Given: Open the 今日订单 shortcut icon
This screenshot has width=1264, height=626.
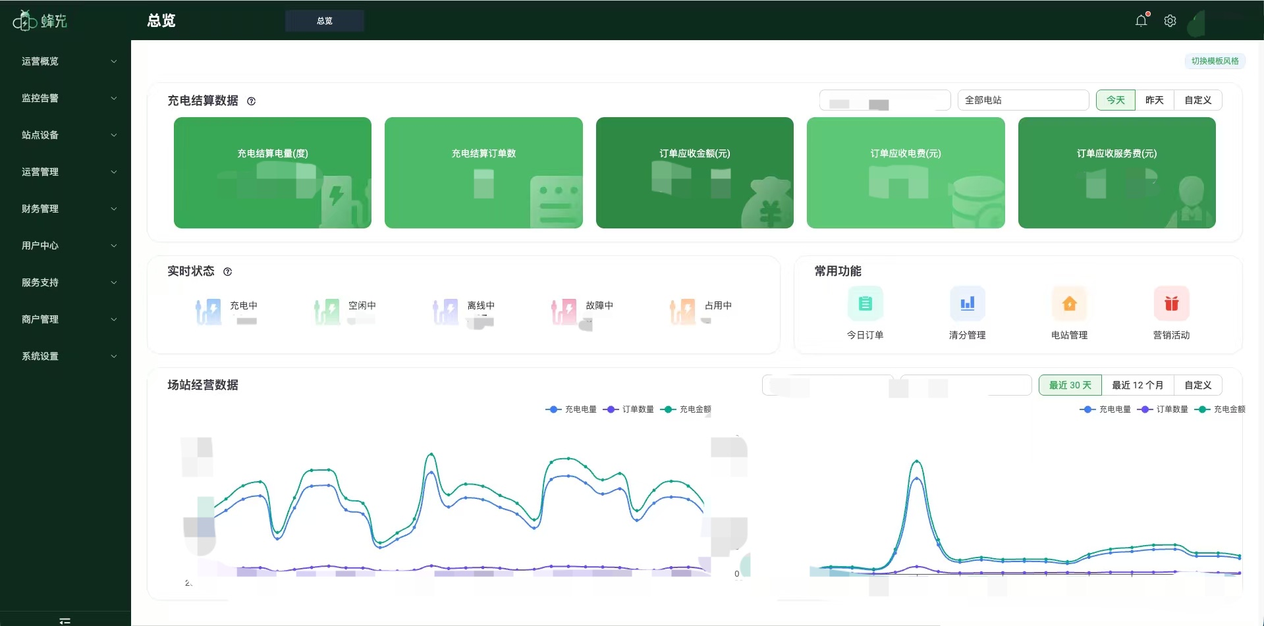Looking at the screenshot, I should tap(865, 303).
